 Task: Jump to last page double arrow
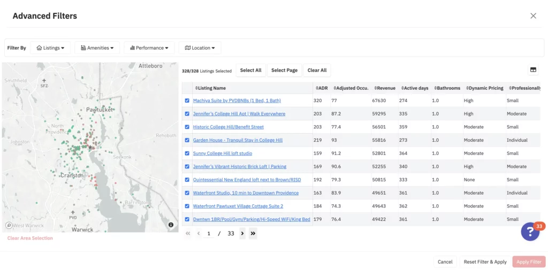pos(253,234)
